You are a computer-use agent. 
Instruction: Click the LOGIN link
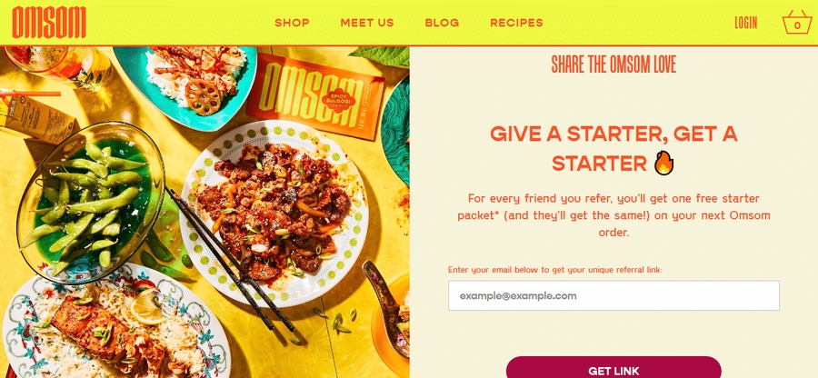pyautogui.click(x=745, y=23)
